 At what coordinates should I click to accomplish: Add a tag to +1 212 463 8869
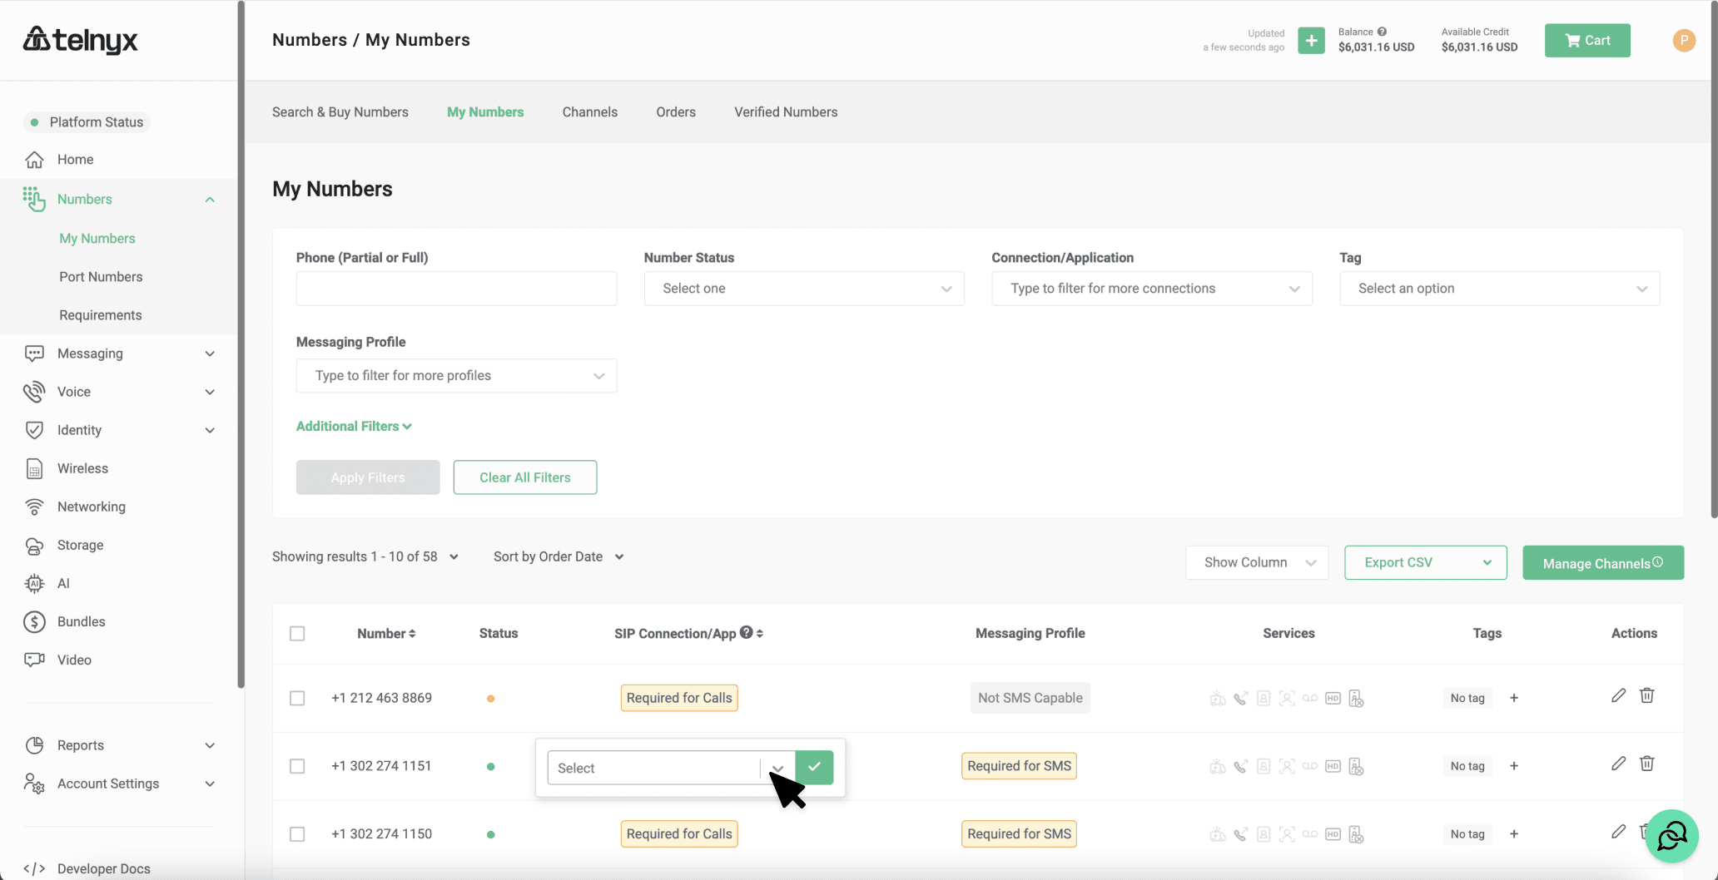pyautogui.click(x=1514, y=698)
